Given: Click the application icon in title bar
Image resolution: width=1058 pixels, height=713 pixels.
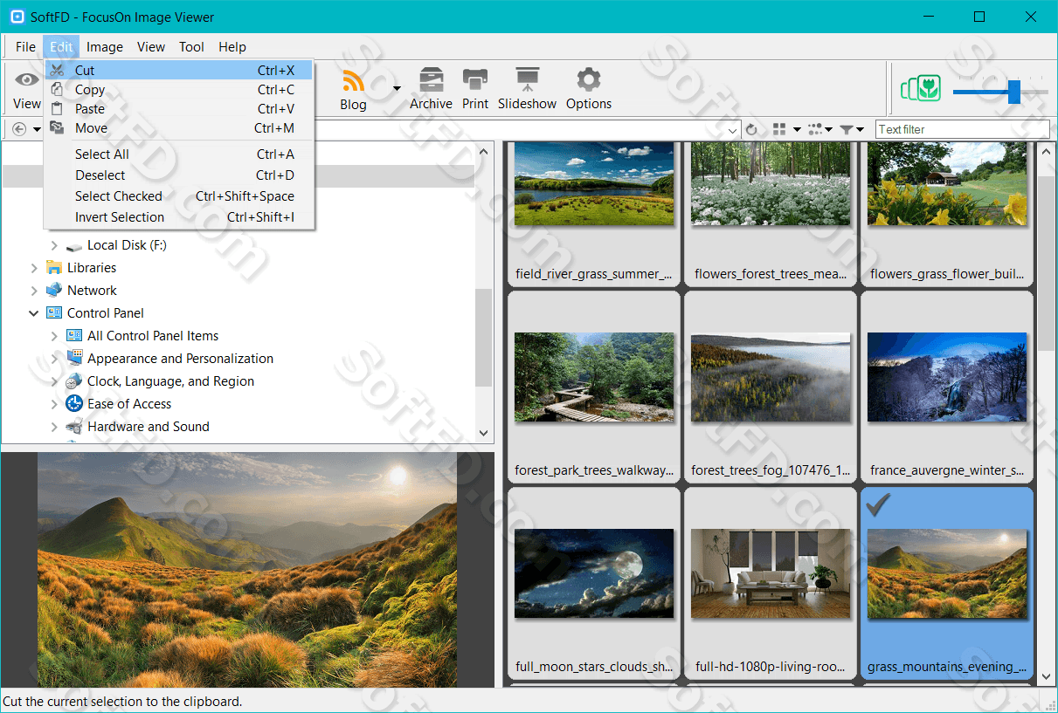Looking at the screenshot, I should [x=16, y=17].
